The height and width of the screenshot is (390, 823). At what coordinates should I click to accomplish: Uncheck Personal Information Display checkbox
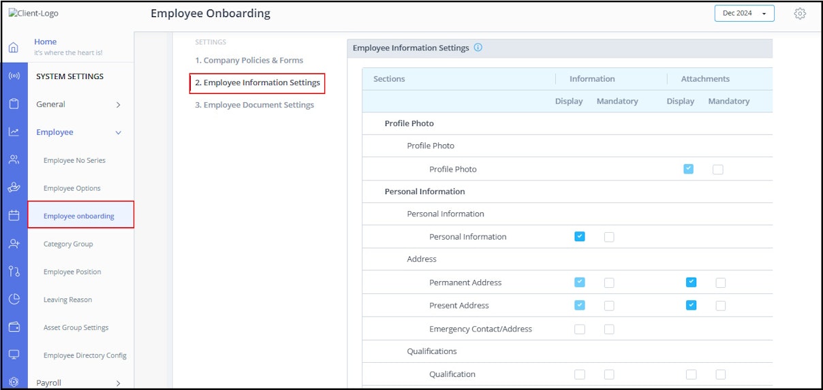tap(579, 237)
